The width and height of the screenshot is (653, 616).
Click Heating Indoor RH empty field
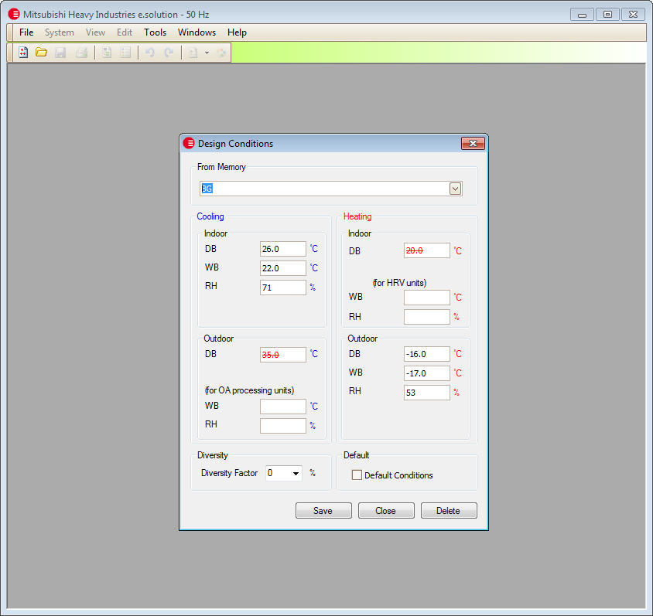click(x=427, y=317)
